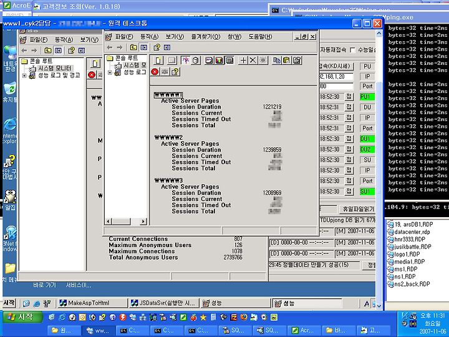Click red stop icon in rear performance window
Screen dimensions: 449x337
[x=92, y=75]
